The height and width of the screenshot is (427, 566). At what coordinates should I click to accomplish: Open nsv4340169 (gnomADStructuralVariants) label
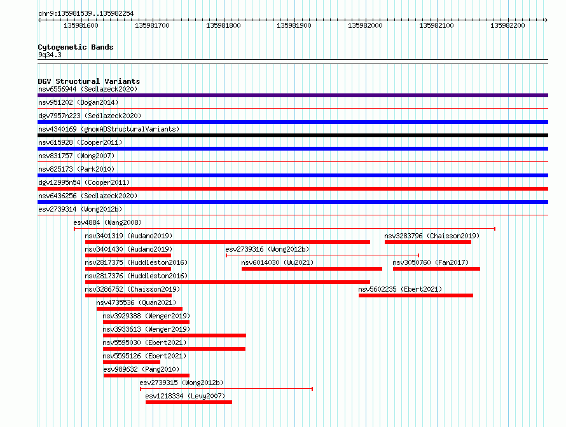109,129
